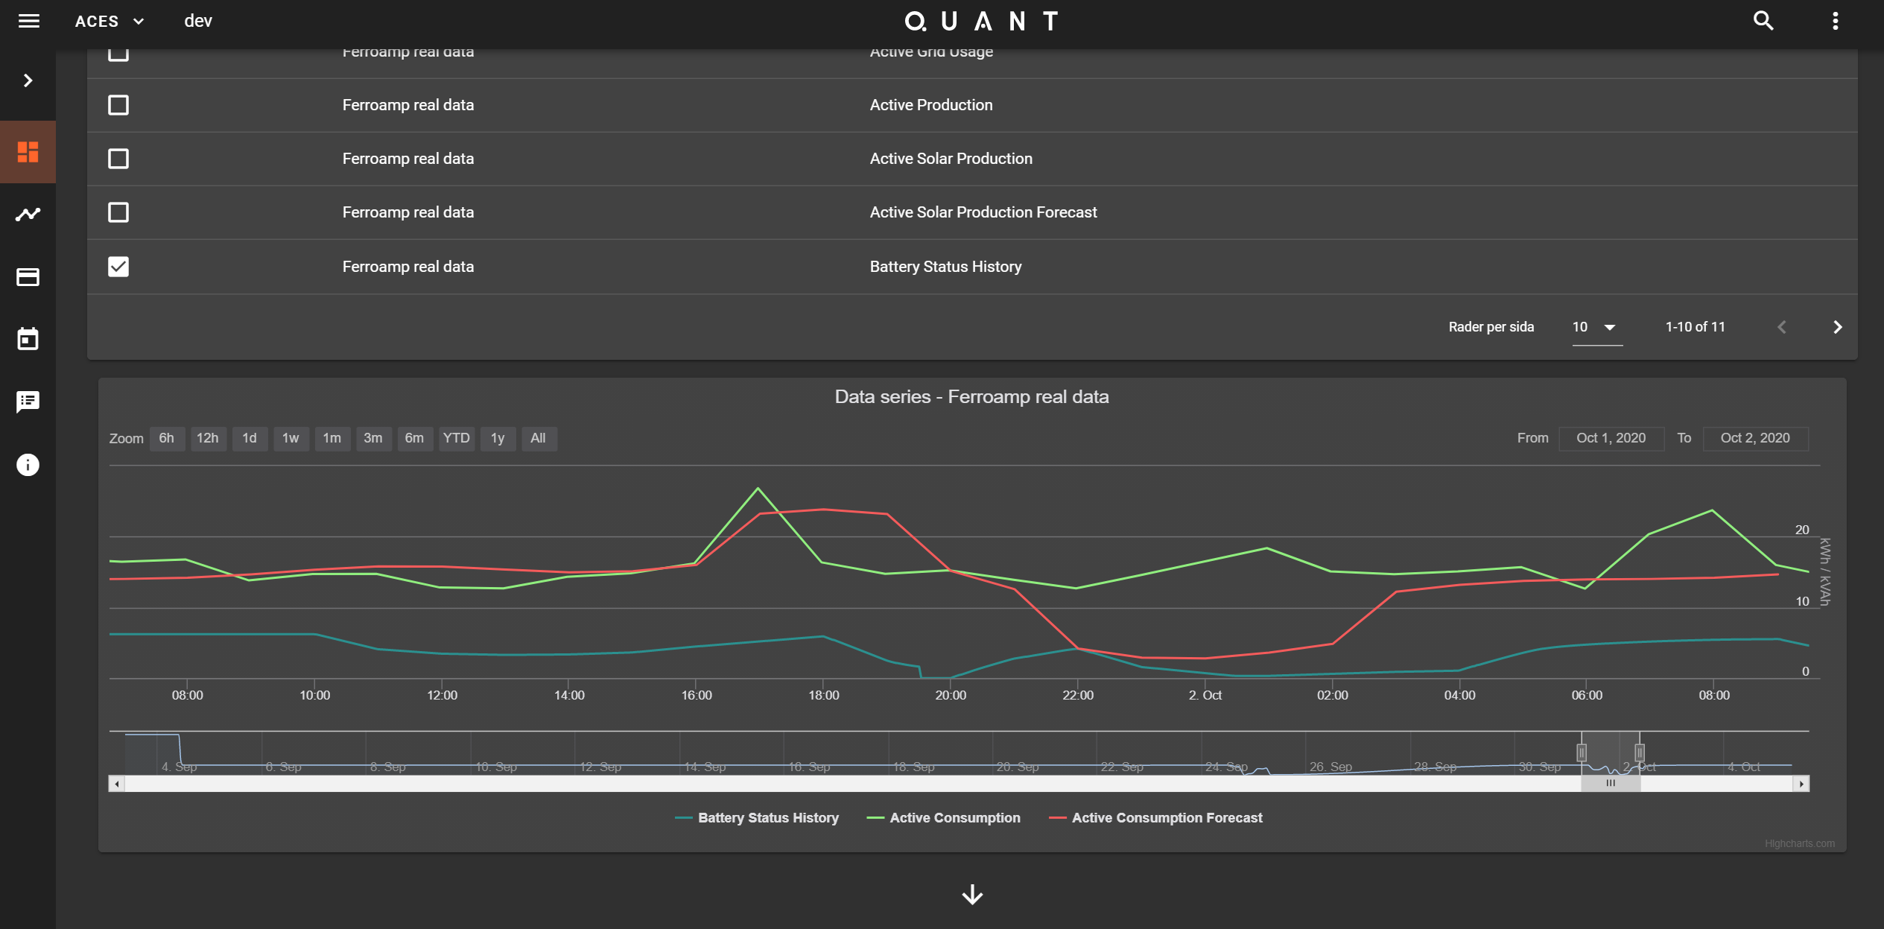This screenshot has width=1884, height=929.
Task: Click the Active Production table cell
Action: [931, 105]
